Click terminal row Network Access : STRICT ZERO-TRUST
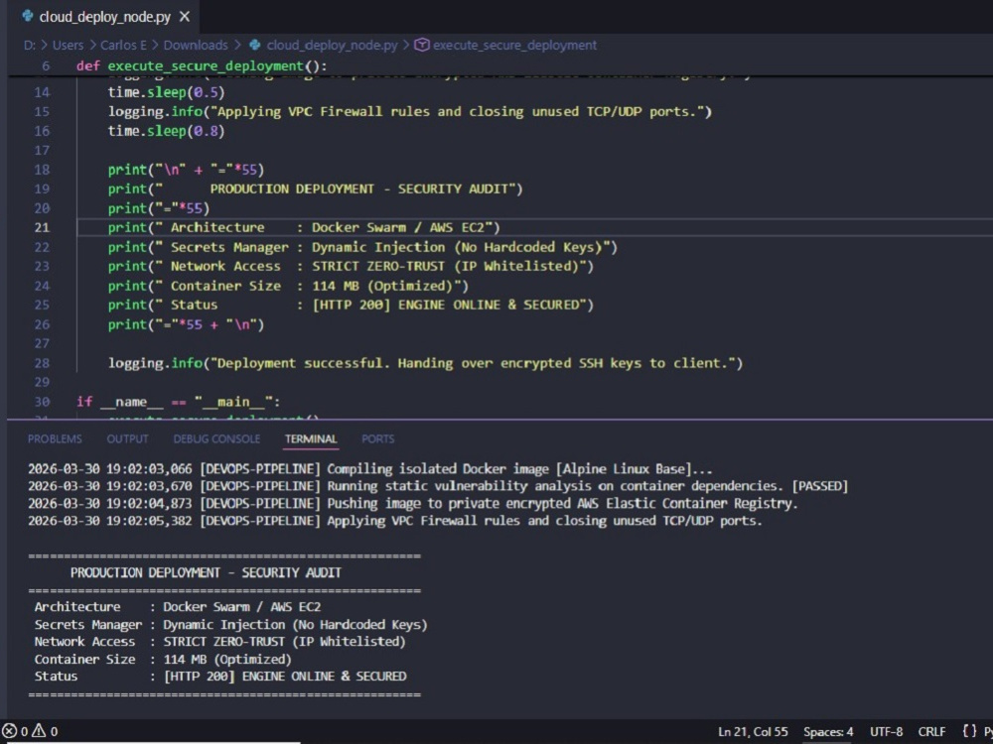The height and width of the screenshot is (744, 993). [x=219, y=642]
